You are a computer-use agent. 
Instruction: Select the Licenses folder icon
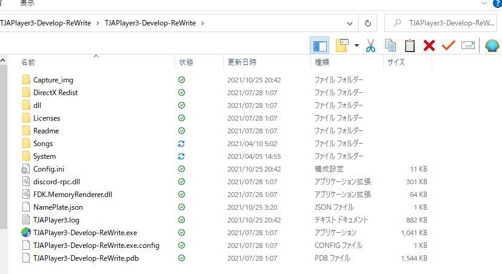point(26,118)
